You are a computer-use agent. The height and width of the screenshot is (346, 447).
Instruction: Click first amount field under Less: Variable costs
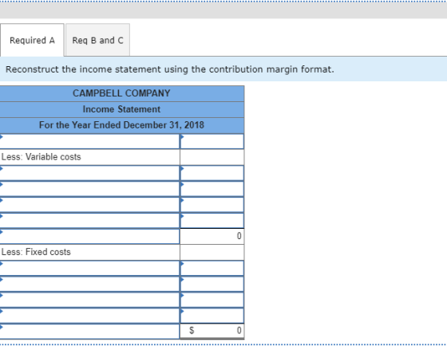[x=212, y=173]
